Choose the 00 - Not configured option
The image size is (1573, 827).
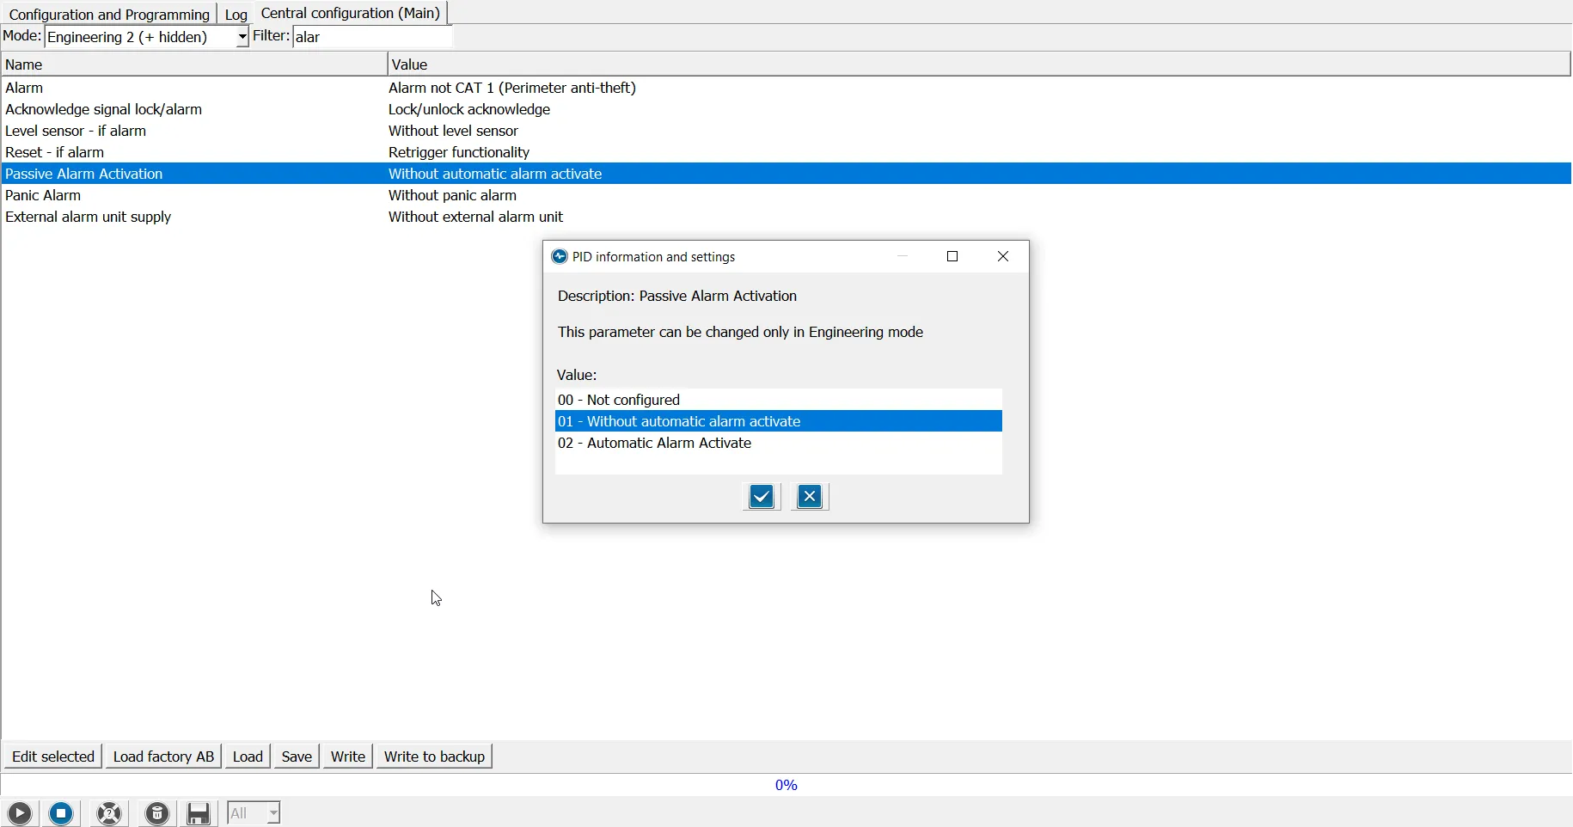(x=619, y=401)
